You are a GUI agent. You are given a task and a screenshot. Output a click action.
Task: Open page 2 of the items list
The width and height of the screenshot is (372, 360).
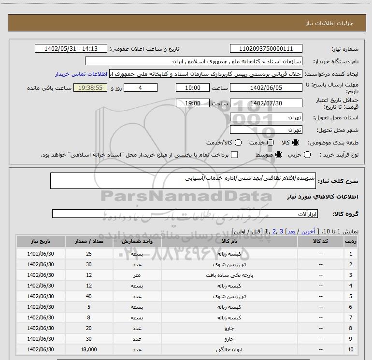coord(274,231)
